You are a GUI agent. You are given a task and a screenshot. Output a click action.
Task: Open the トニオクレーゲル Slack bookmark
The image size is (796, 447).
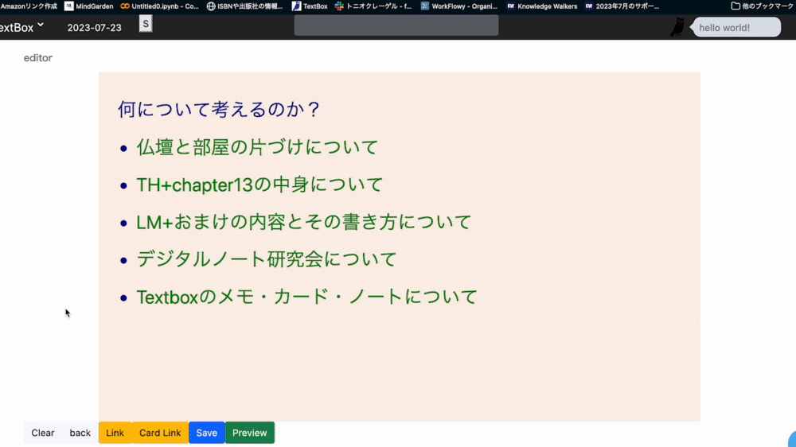click(x=373, y=6)
